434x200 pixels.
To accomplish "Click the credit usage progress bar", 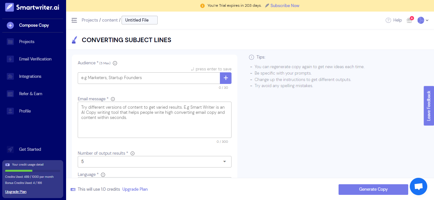I will tap(33, 171).
